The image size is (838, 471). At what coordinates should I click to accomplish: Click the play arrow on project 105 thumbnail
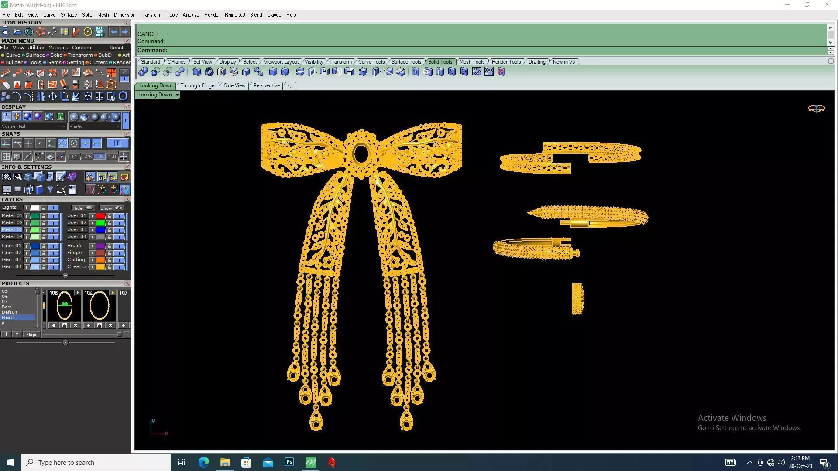tap(78, 293)
